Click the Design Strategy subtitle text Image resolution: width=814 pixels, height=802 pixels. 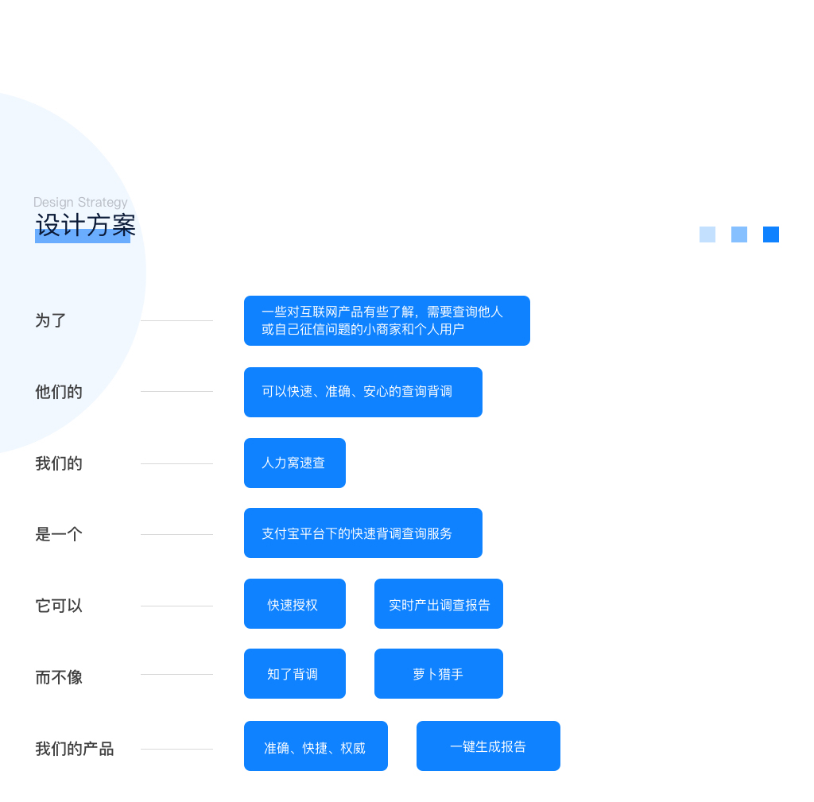pos(80,203)
